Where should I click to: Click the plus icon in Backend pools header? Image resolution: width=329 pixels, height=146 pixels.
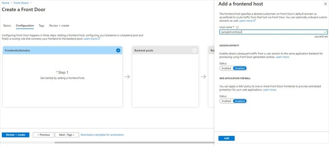[194, 50]
